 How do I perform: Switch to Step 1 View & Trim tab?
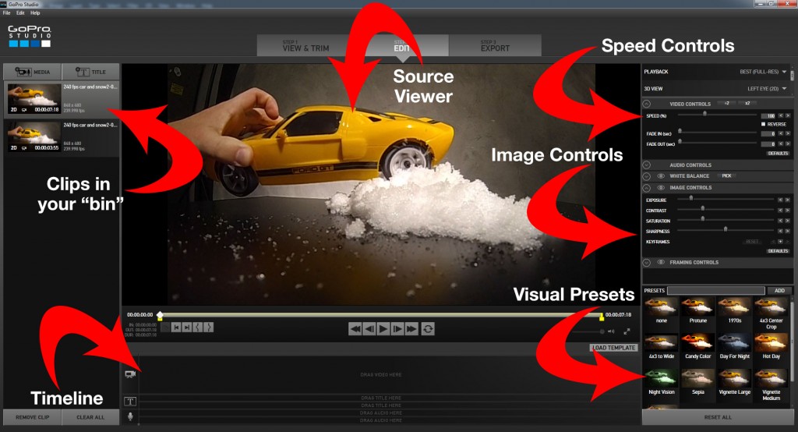pos(305,45)
